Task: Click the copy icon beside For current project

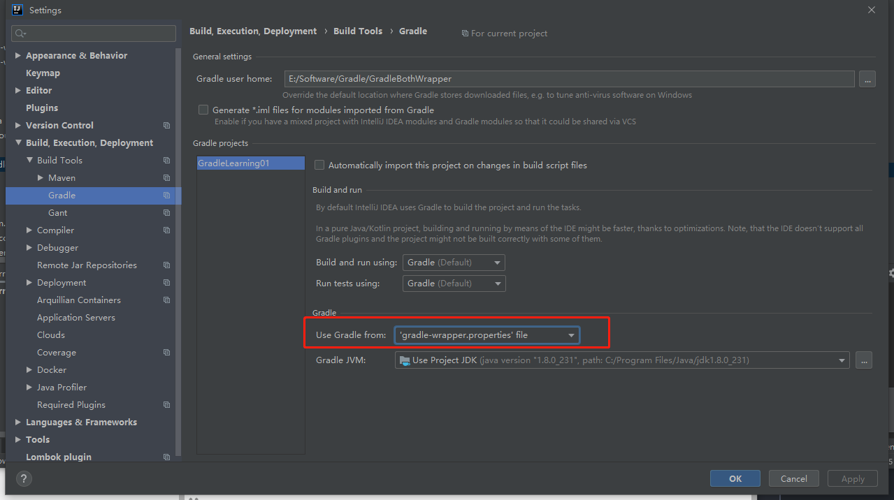Action: pos(465,34)
